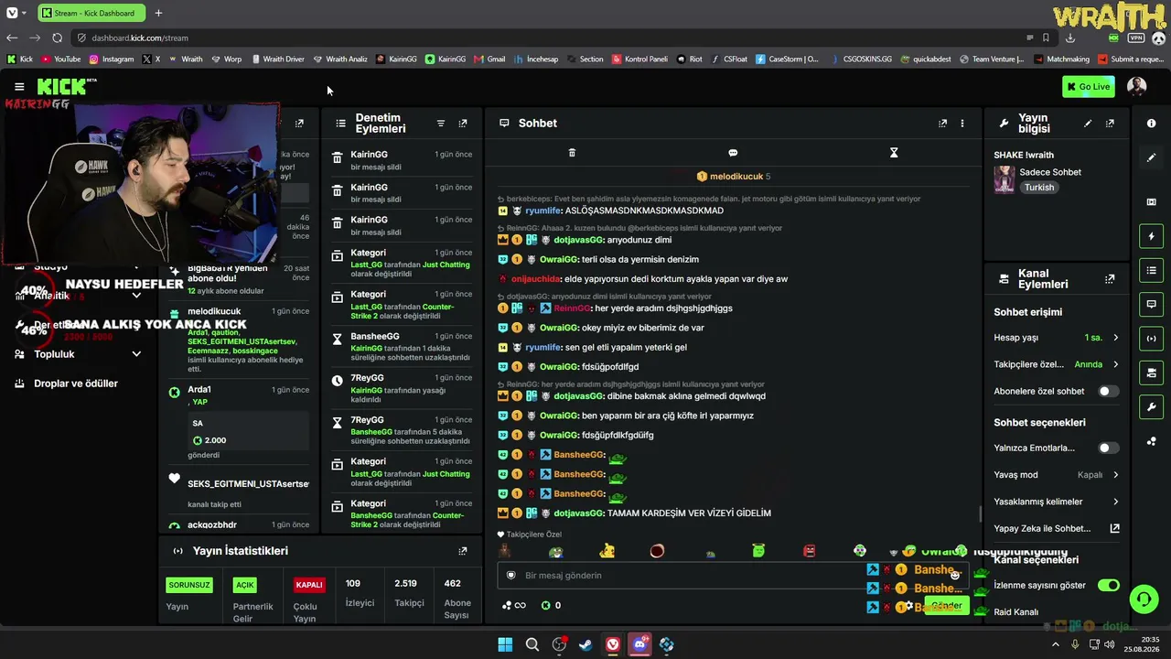Open Yapay Zeka ile Sohbet external link

1114,528
